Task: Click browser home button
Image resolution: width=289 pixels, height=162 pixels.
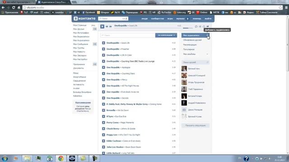Action: point(19,8)
